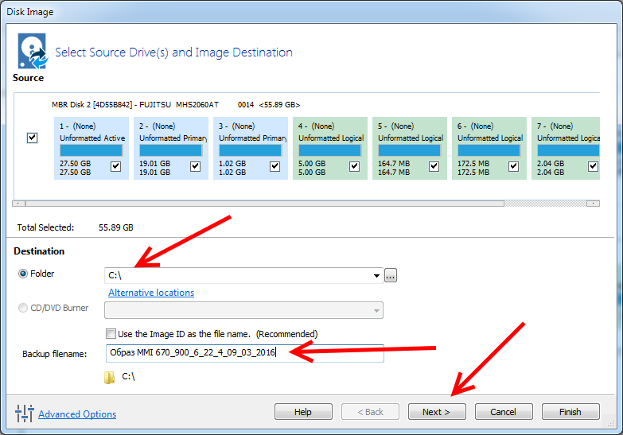Toggle partition 4 5.00 GB checkbox

click(354, 166)
